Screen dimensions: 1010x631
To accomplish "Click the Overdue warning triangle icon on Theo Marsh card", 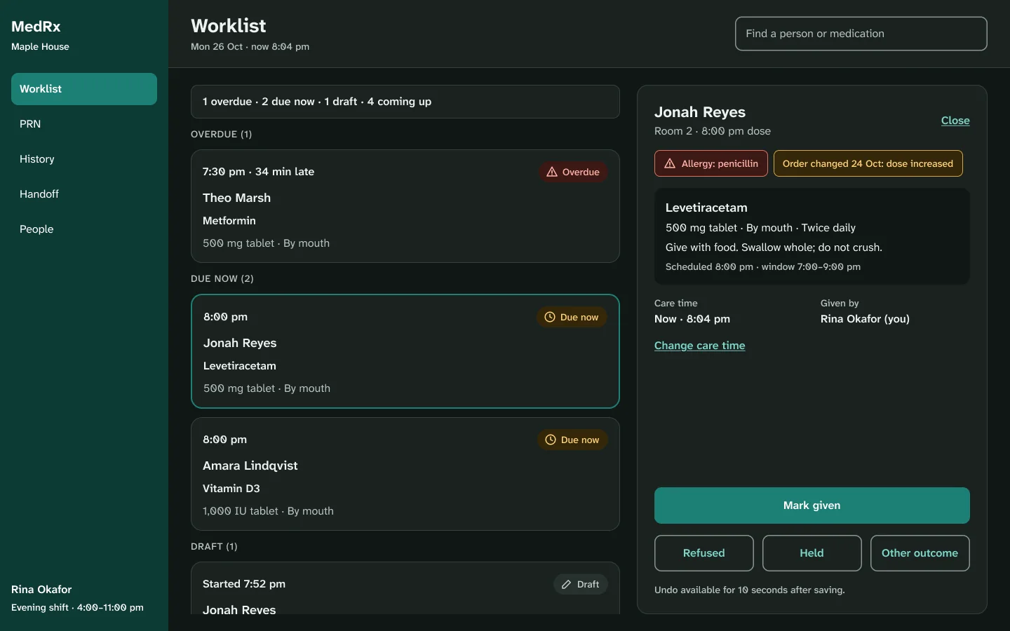I will 552,172.
